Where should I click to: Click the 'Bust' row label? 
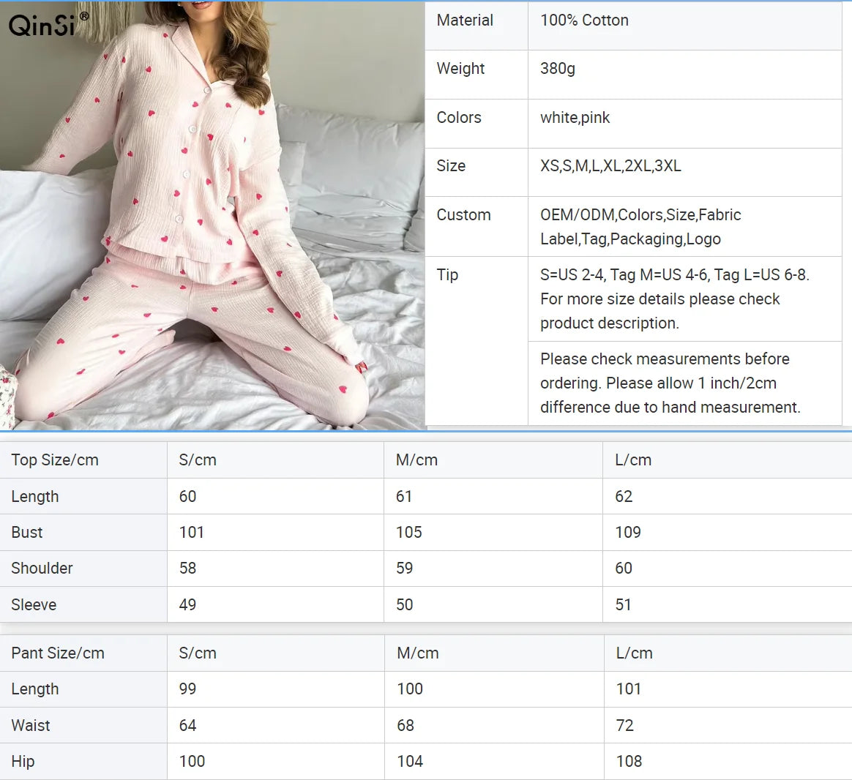point(27,532)
